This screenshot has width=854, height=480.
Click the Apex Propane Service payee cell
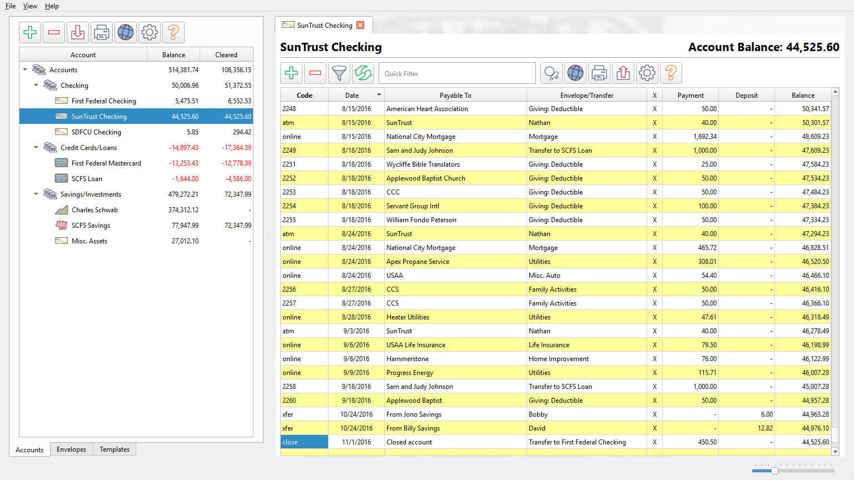click(x=455, y=262)
